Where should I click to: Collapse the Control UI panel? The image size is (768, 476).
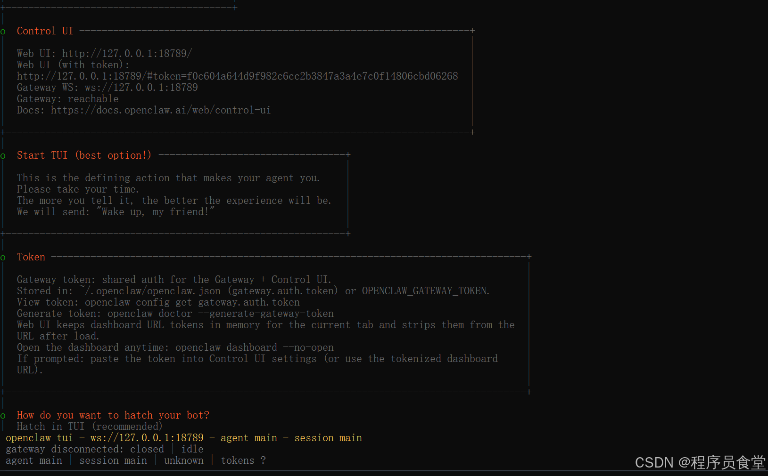click(x=45, y=31)
